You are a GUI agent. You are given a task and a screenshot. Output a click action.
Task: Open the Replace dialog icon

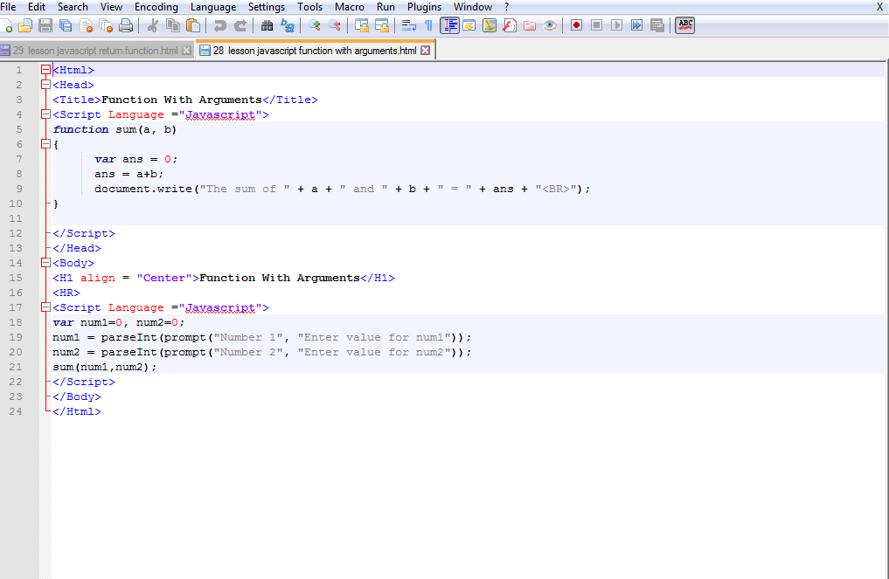(x=288, y=25)
